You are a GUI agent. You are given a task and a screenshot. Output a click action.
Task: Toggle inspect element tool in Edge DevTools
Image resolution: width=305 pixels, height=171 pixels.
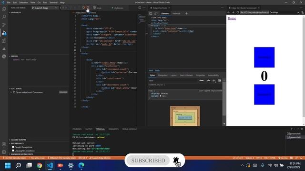tap(151, 14)
